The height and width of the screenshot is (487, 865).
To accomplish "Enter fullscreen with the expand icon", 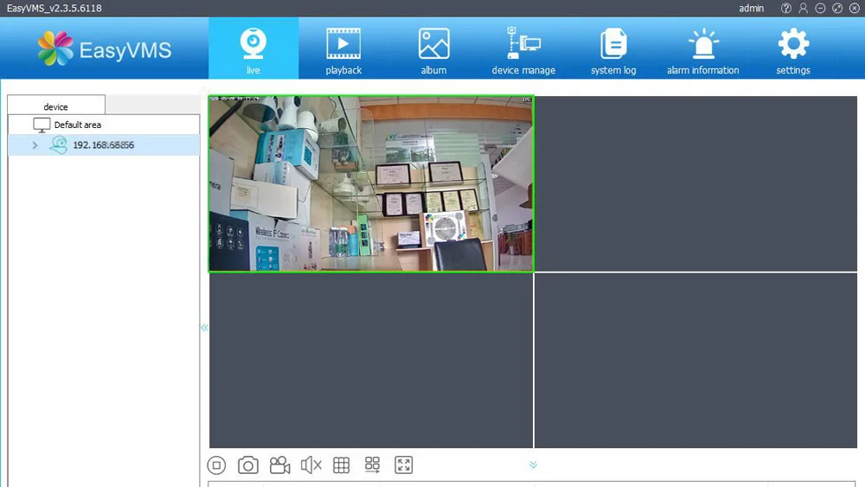I will [404, 465].
